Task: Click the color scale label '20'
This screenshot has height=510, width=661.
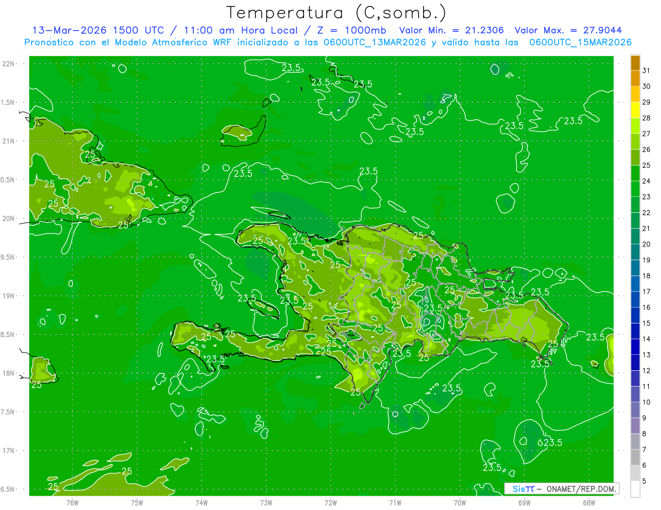Action: click(646, 244)
